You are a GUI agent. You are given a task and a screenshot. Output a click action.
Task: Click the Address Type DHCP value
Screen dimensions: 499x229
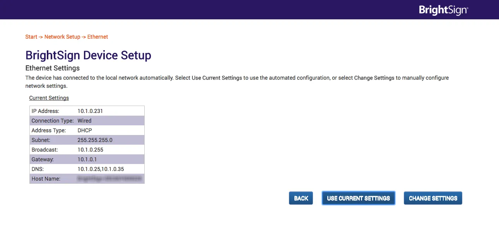coord(85,130)
